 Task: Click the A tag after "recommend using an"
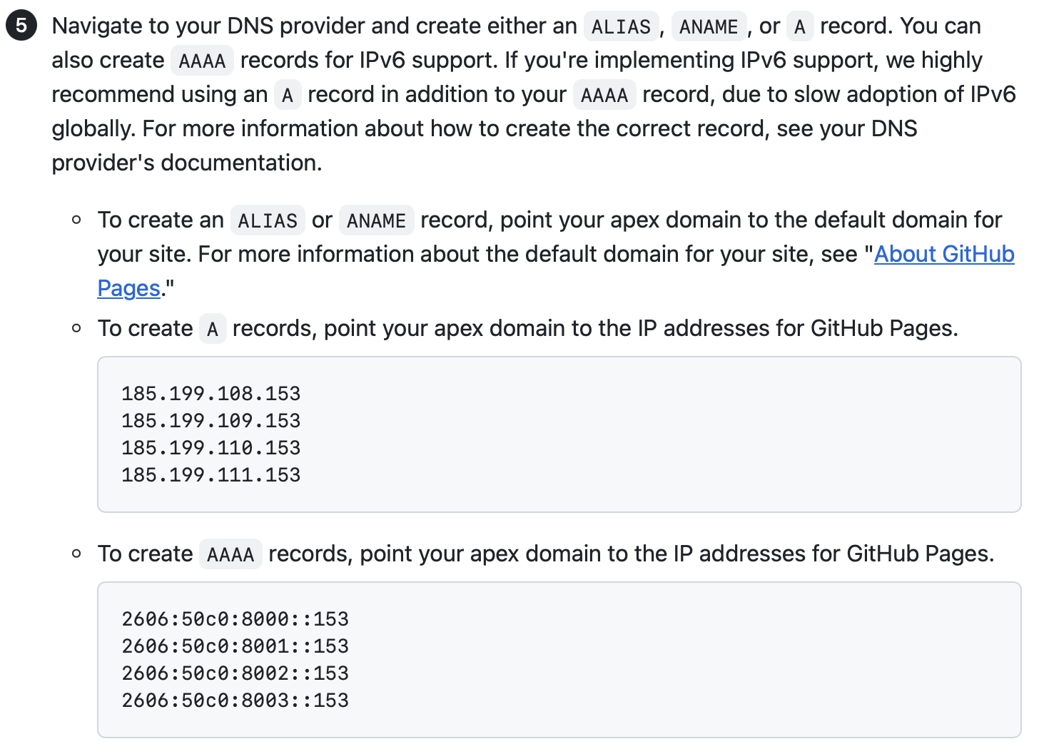click(x=288, y=96)
